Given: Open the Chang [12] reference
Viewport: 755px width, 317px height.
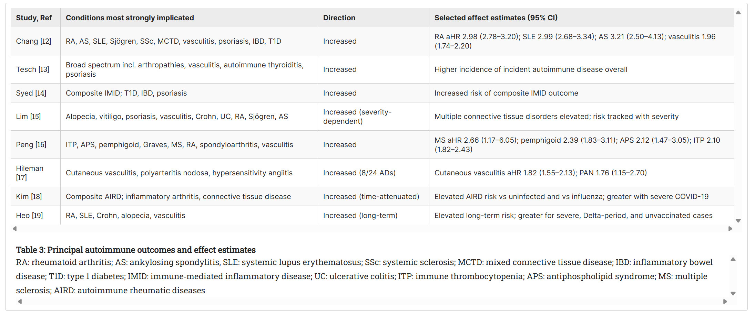Looking at the screenshot, I should [x=33, y=41].
